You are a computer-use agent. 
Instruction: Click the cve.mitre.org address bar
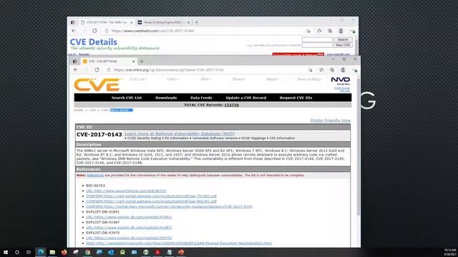pyautogui.click(x=169, y=70)
